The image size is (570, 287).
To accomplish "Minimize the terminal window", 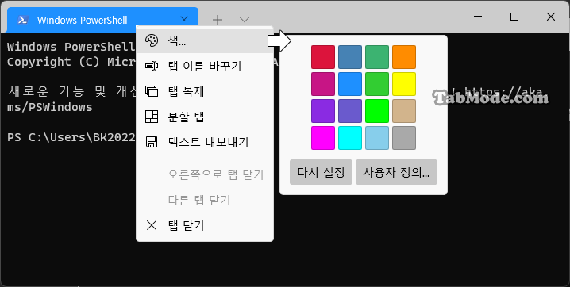I will point(478,17).
